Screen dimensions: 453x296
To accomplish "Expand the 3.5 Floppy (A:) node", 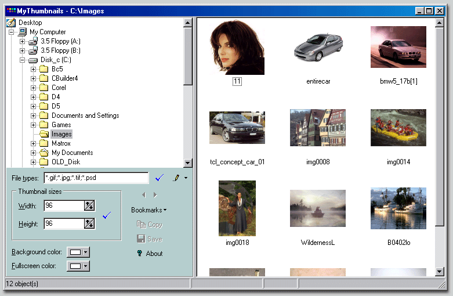I will tap(22, 41).
